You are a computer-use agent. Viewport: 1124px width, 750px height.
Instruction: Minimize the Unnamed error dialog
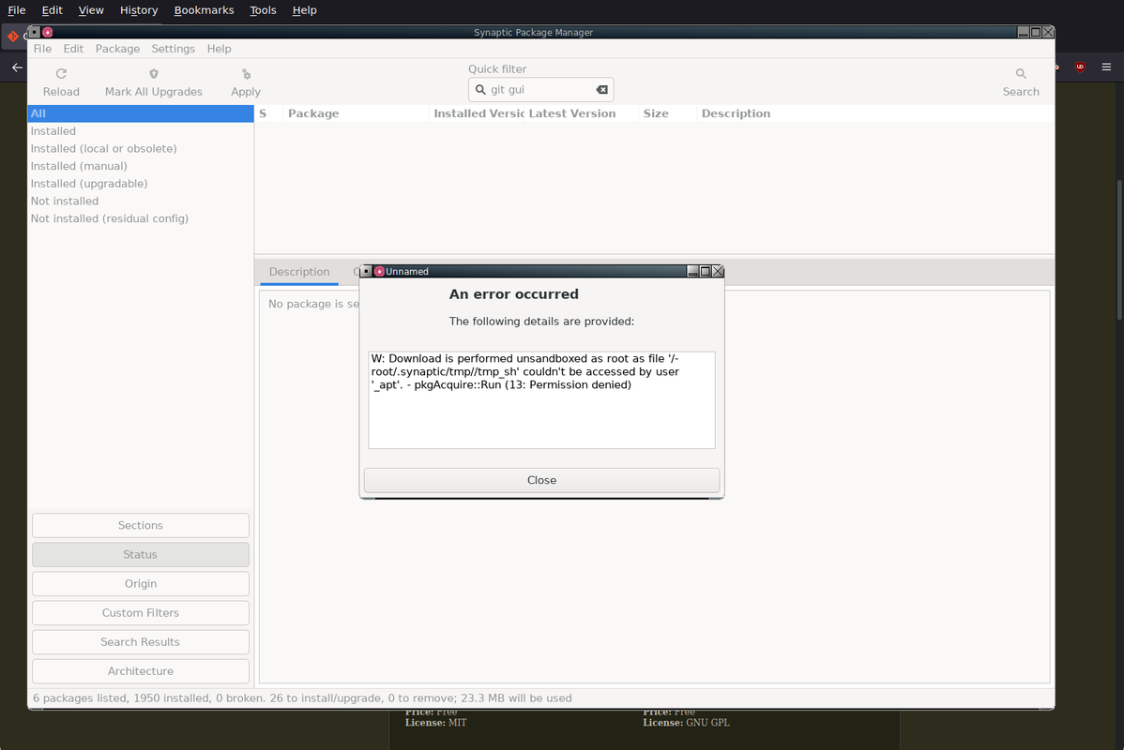click(x=692, y=272)
